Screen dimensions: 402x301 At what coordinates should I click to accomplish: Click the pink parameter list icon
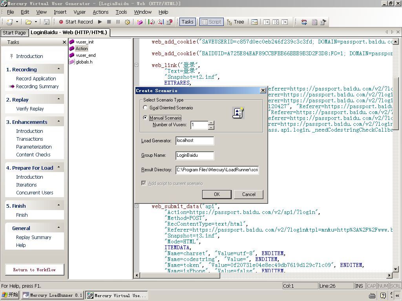[x=140, y=22]
